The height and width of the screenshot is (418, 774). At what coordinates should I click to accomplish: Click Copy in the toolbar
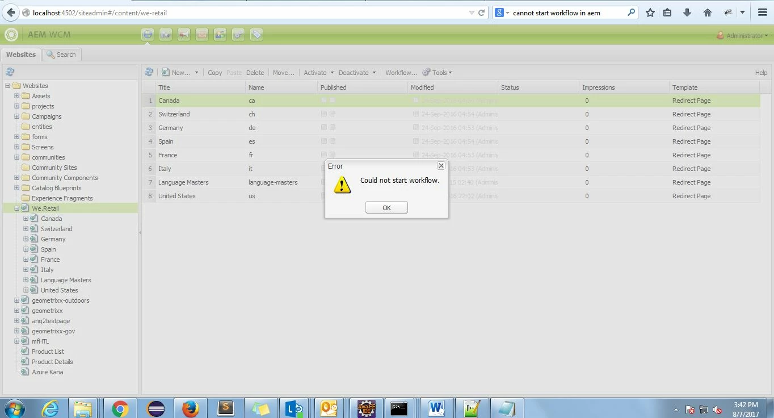pos(215,73)
